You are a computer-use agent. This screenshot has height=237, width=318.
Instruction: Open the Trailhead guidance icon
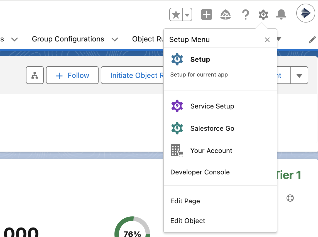[226, 14]
